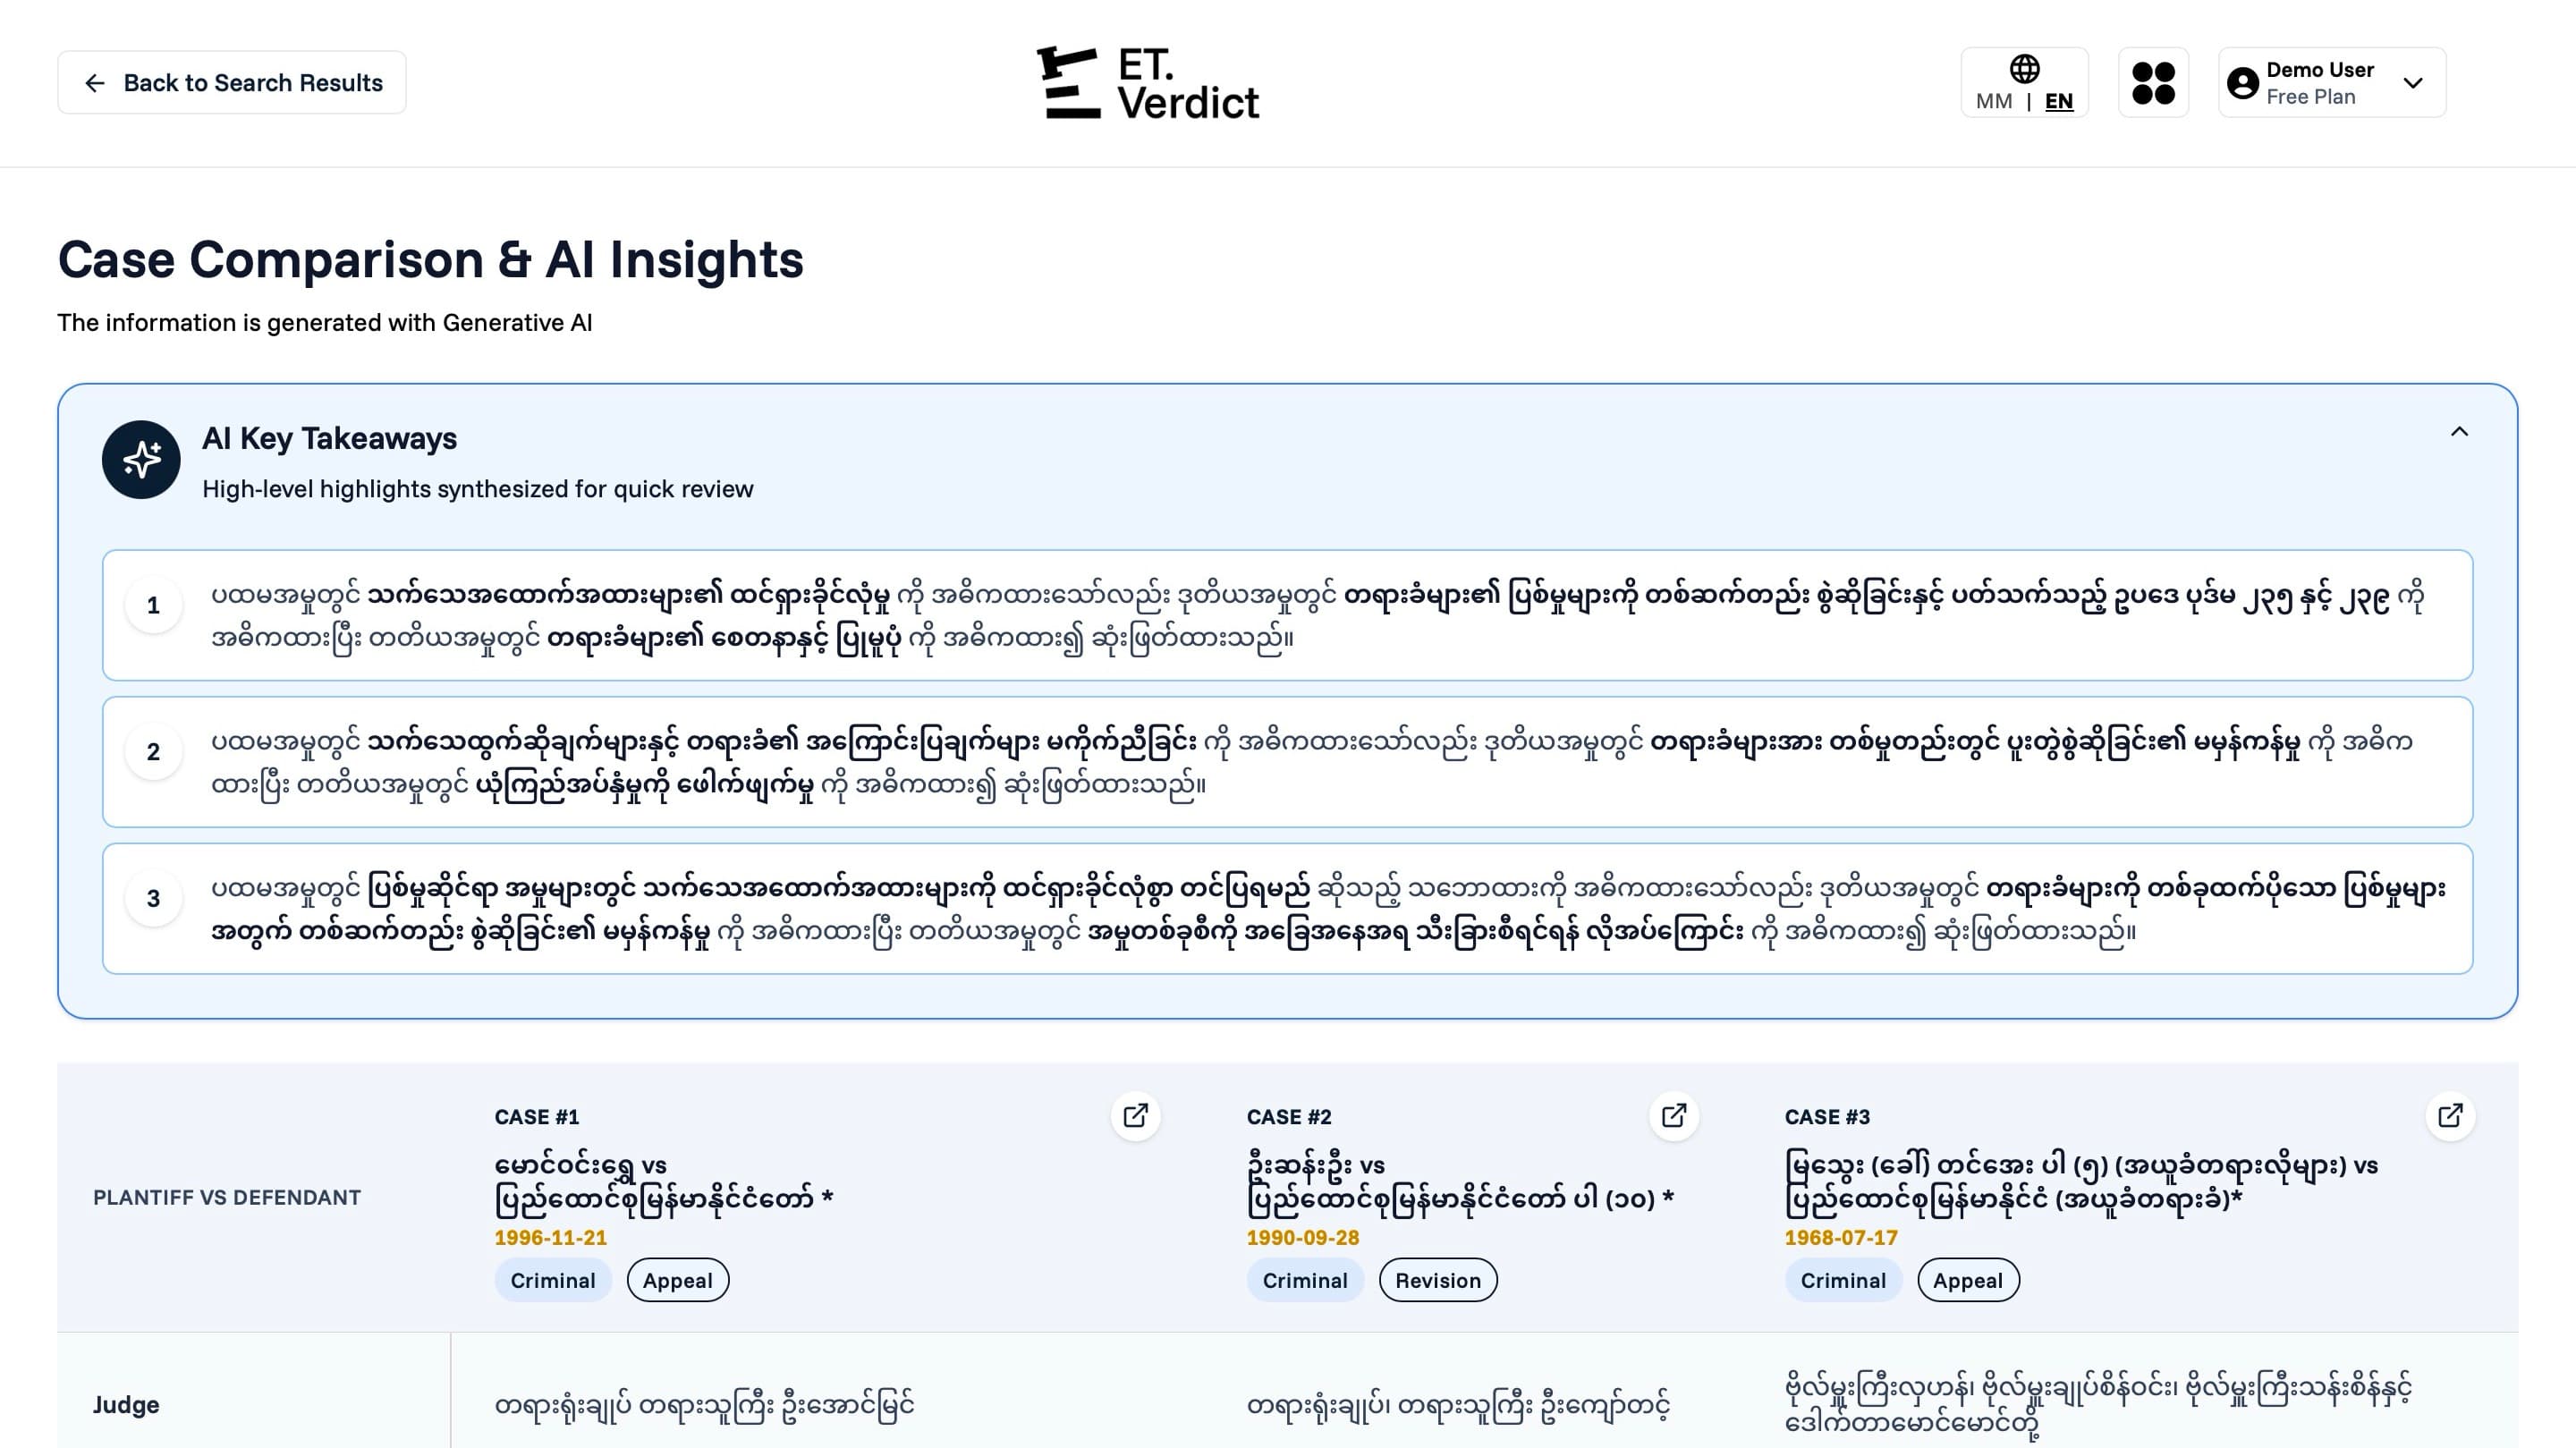Collapse the AI Key Takeaways panel
Screen dimensions: 2576x1448
point(2459,431)
